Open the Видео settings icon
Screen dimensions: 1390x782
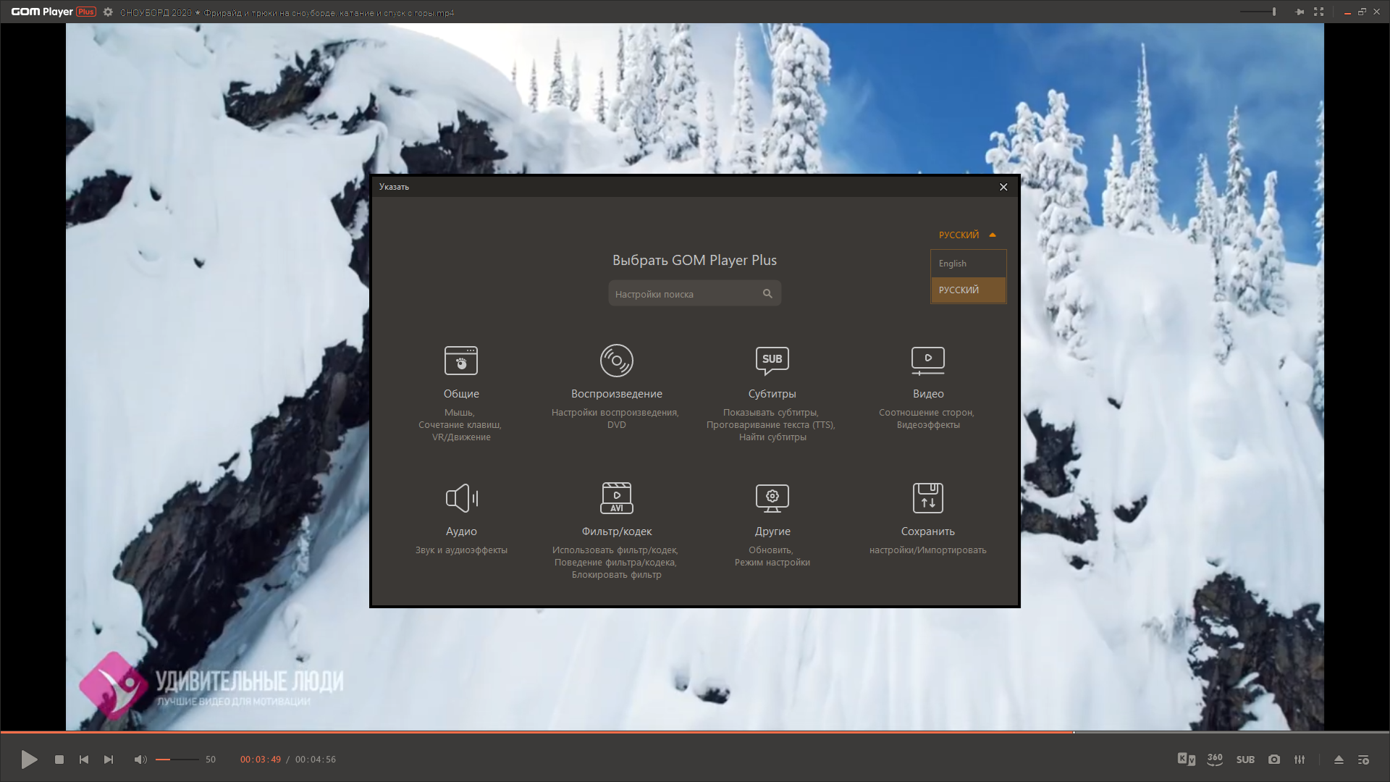(928, 361)
